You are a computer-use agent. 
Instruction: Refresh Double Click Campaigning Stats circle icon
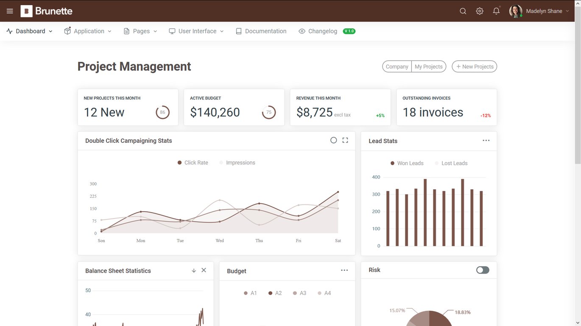[x=334, y=140]
